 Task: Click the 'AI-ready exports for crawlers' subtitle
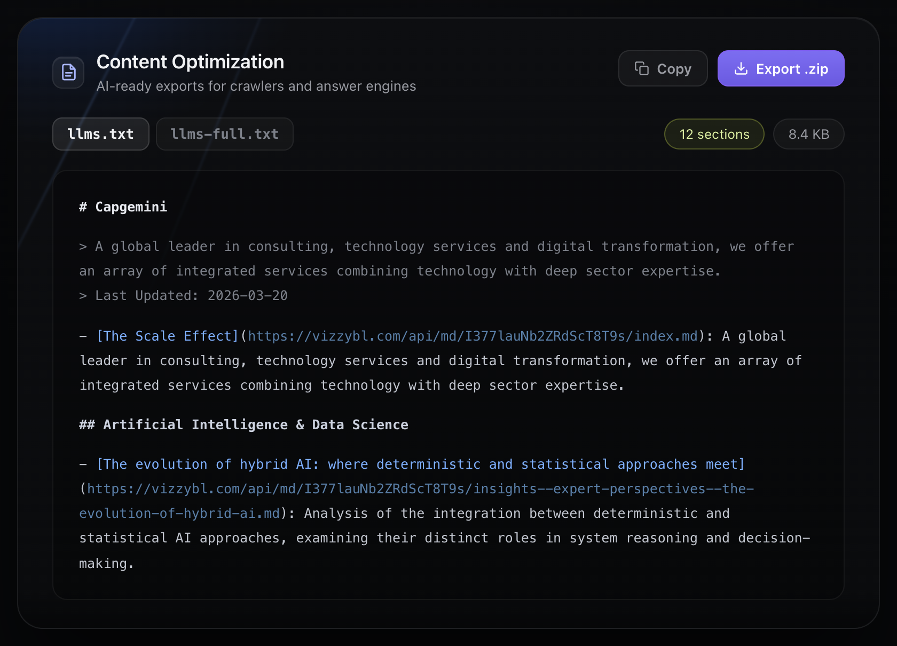(x=256, y=86)
